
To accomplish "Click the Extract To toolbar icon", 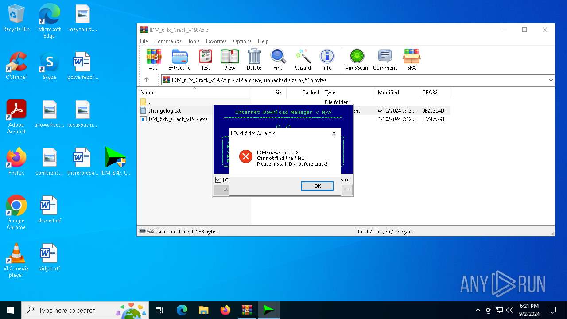I will (179, 59).
